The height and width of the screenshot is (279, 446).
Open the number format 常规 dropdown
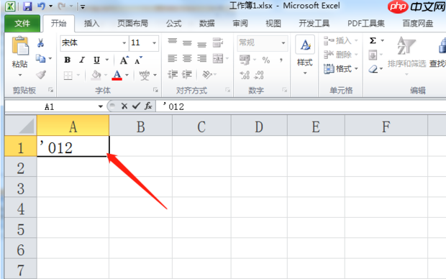point(283,43)
